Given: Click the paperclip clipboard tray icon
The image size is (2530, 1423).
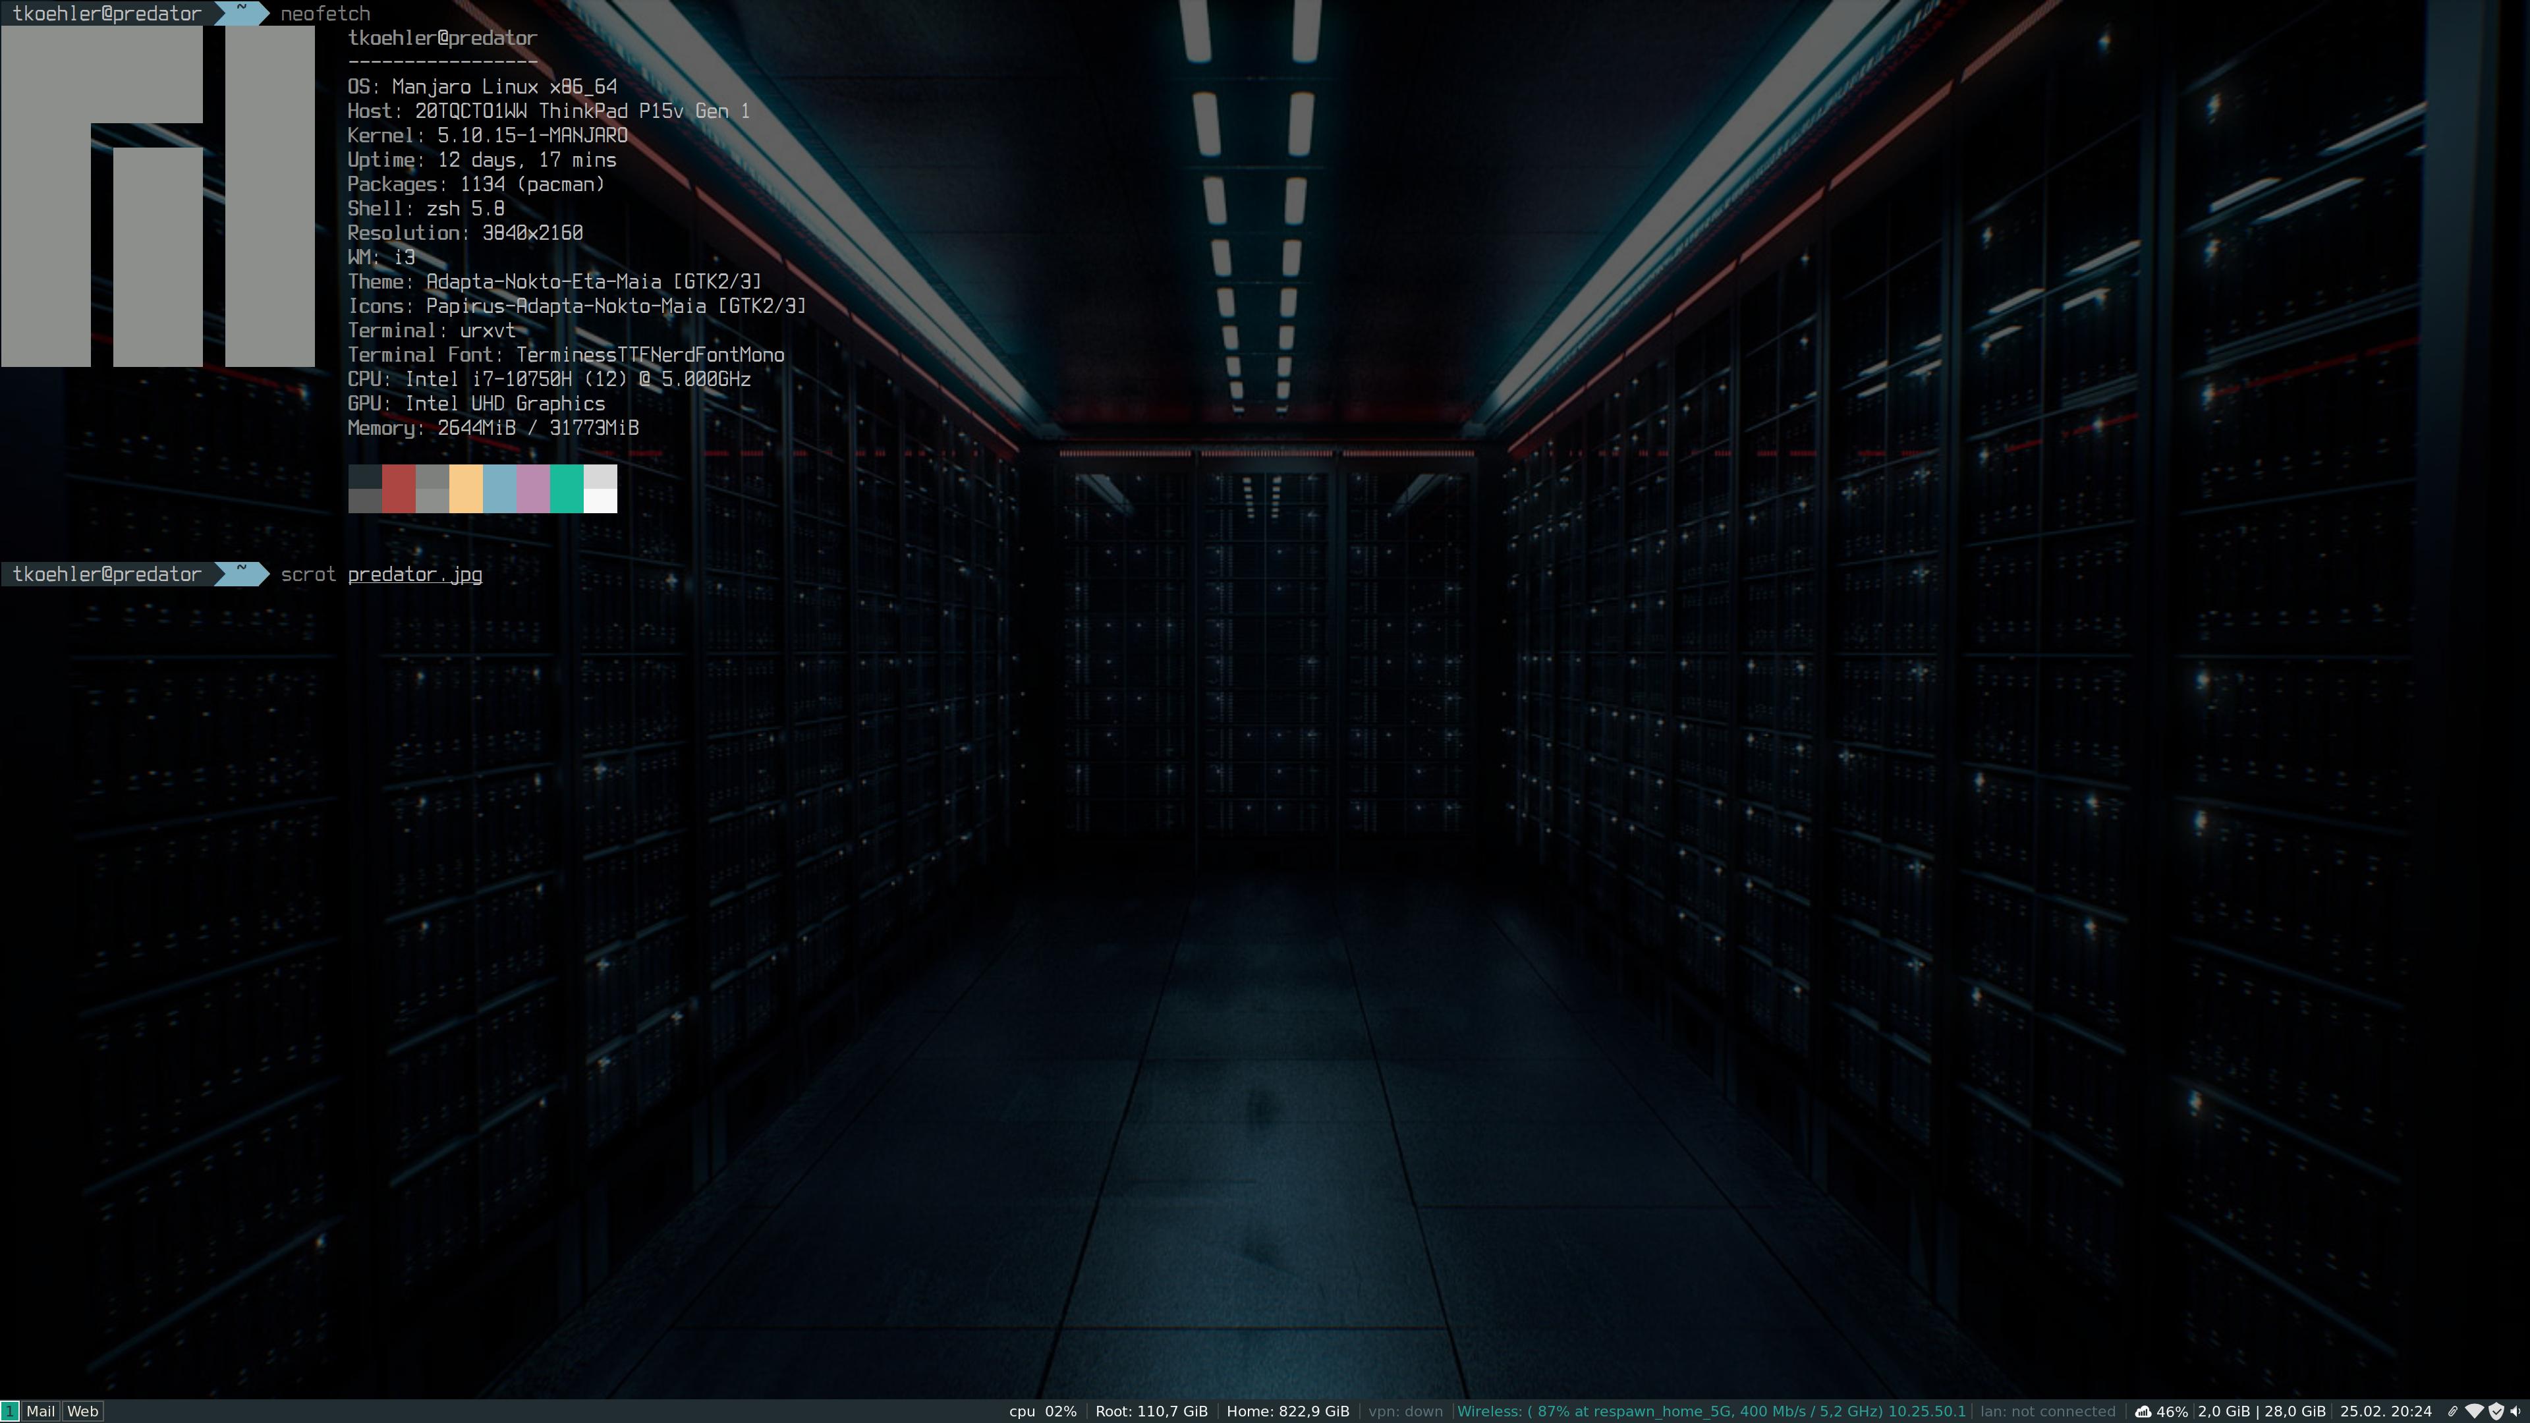Looking at the screenshot, I should pyautogui.click(x=2452, y=1411).
